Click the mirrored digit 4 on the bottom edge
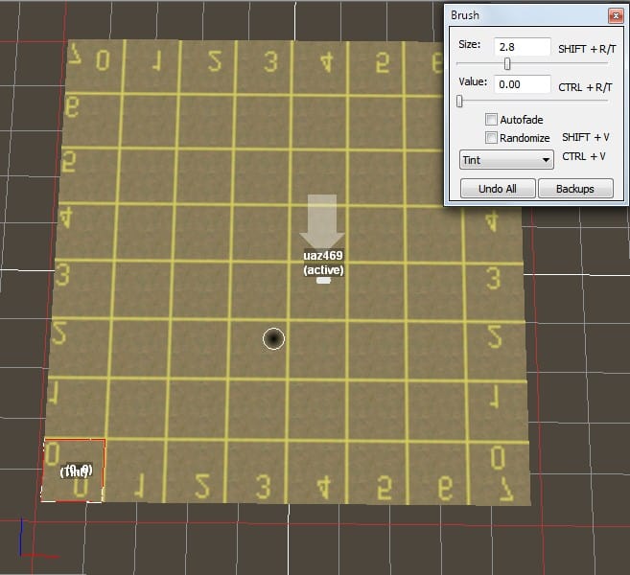The image size is (630, 575). click(x=320, y=485)
